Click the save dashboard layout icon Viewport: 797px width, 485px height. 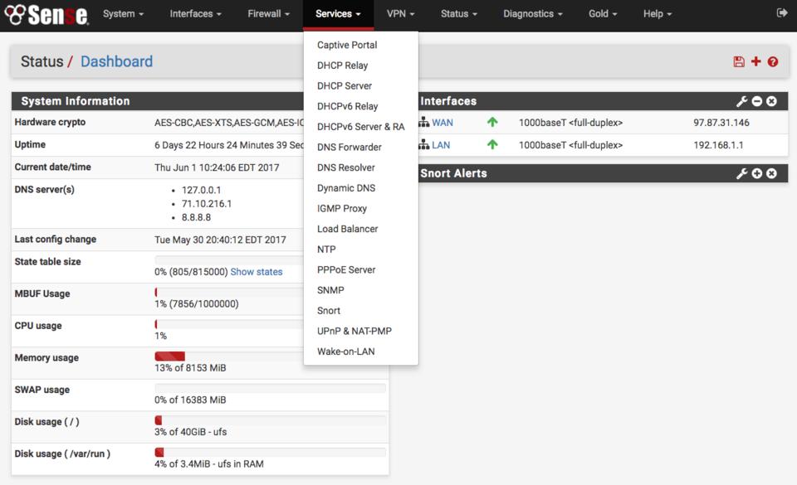click(x=739, y=62)
